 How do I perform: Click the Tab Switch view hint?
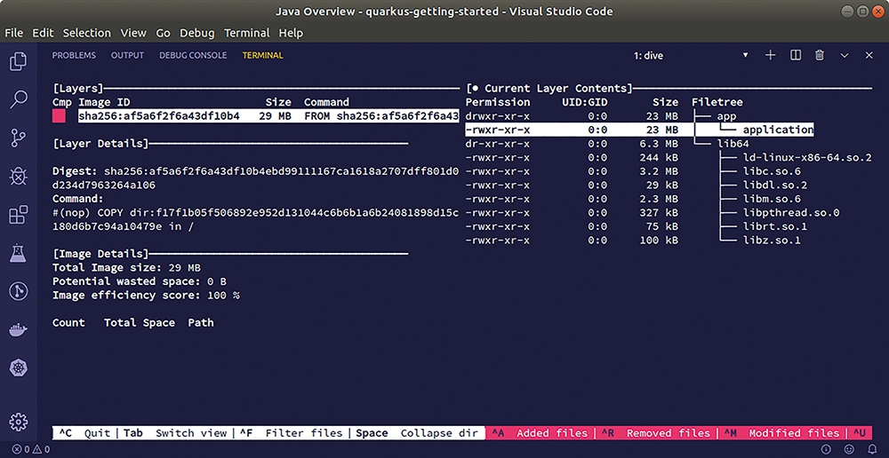pyautogui.click(x=174, y=433)
